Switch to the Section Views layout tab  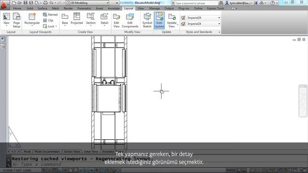click(x=72, y=152)
